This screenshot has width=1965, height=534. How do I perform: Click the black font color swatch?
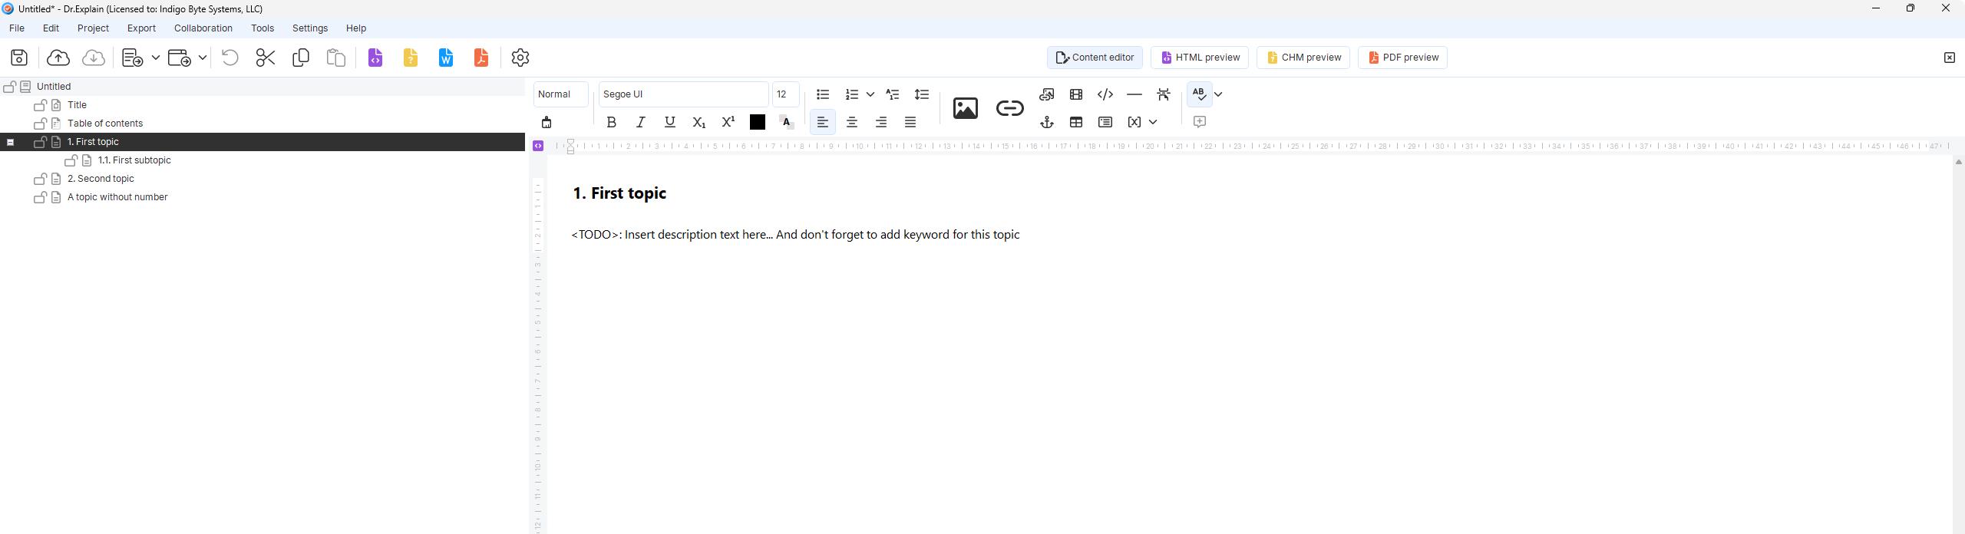757,122
